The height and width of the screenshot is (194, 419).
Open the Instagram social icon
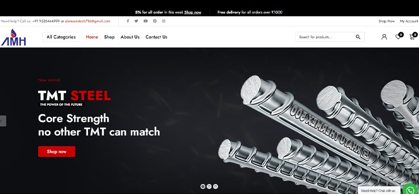163,21
